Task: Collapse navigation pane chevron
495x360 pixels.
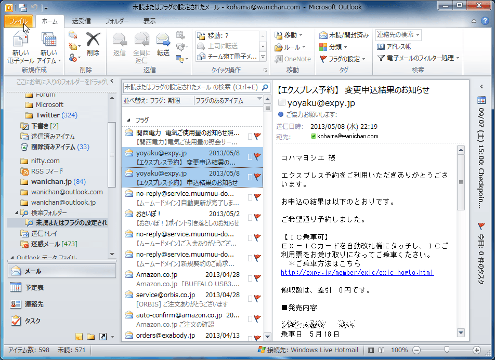Action: [112, 81]
